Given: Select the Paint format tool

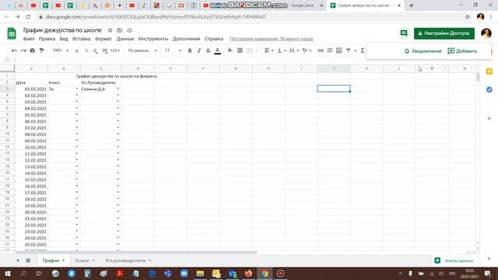Looking at the screenshot, I should pos(41,51).
